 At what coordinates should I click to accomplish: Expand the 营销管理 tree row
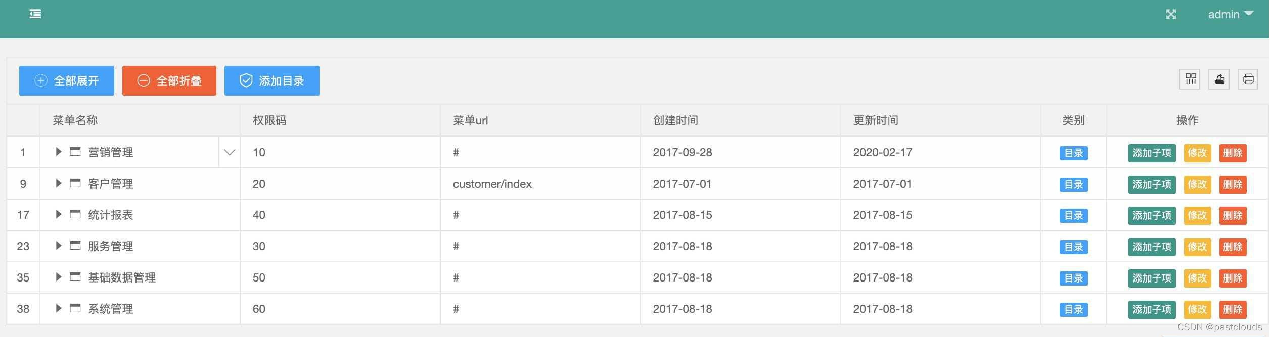[58, 152]
